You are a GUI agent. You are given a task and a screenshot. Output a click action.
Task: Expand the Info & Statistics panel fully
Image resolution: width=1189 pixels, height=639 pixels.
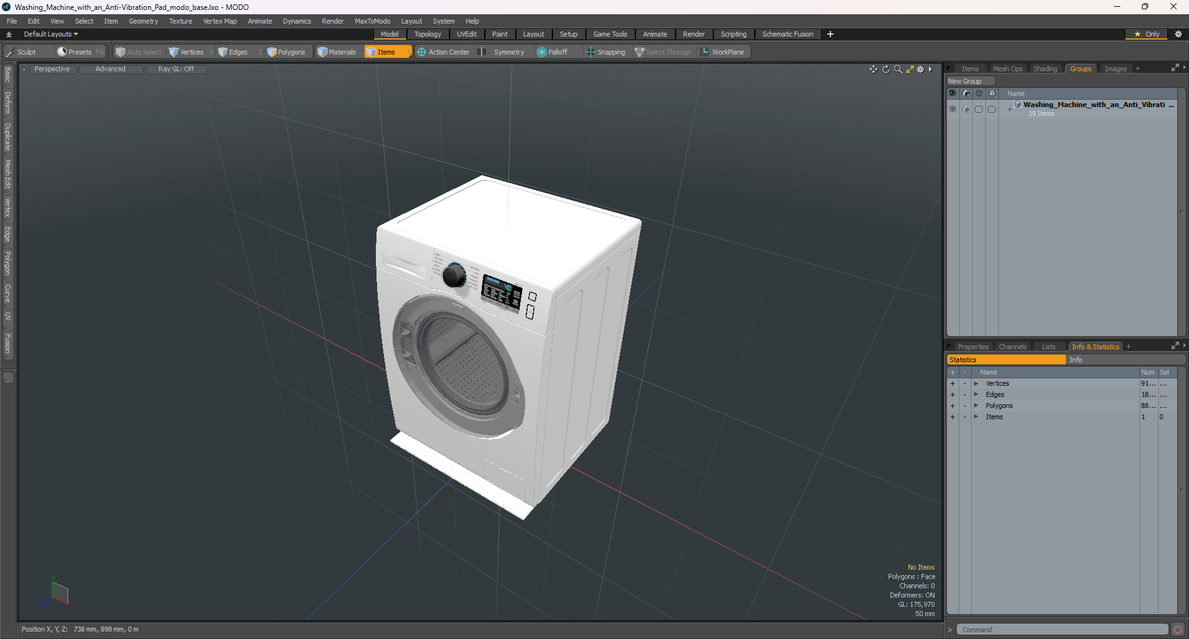click(x=1175, y=346)
